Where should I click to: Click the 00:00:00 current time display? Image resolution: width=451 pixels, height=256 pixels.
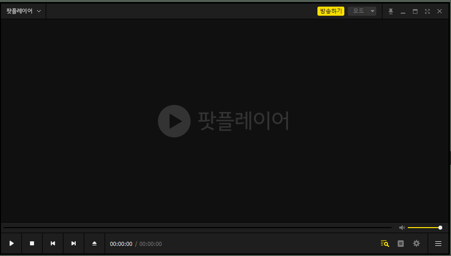[121, 244]
